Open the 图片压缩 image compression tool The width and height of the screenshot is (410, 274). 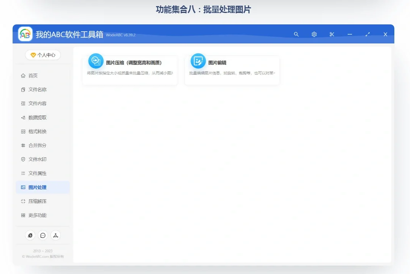click(x=130, y=62)
